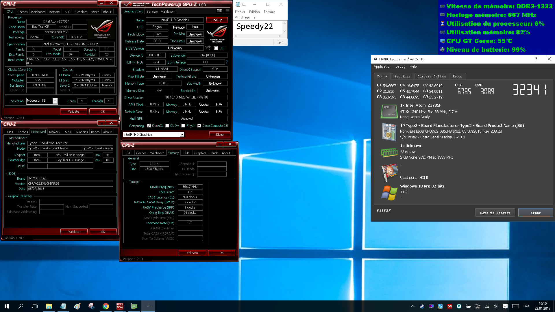The width and height of the screenshot is (555, 312).
Task: Click Lookup button in GPU-Z
Action: pos(217,20)
